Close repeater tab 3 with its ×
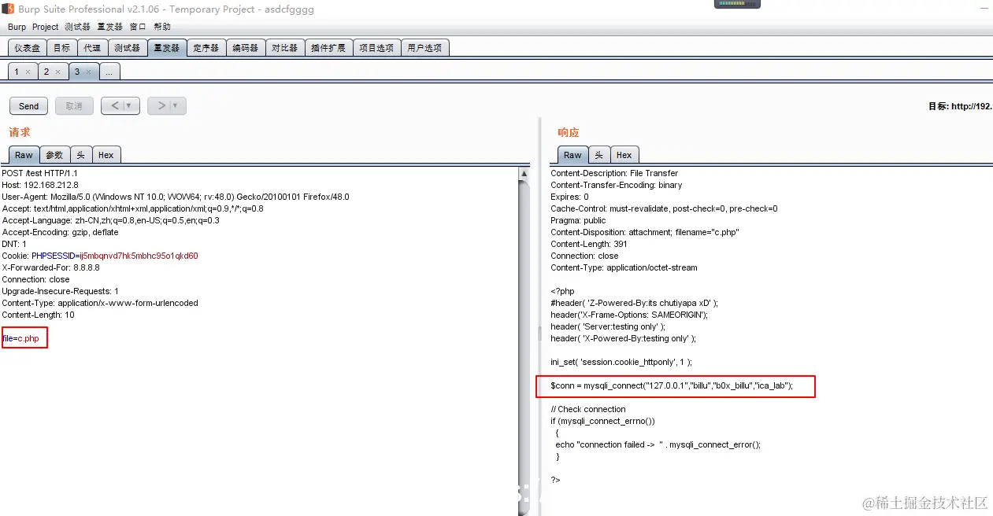993x516 pixels. (88, 72)
